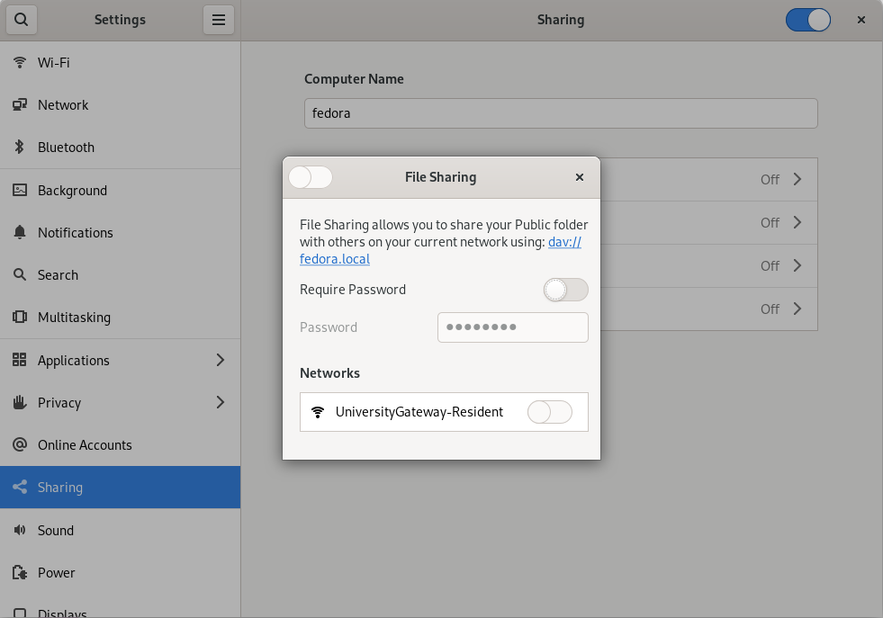Click the Power icon in sidebar

[x=20, y=572]
